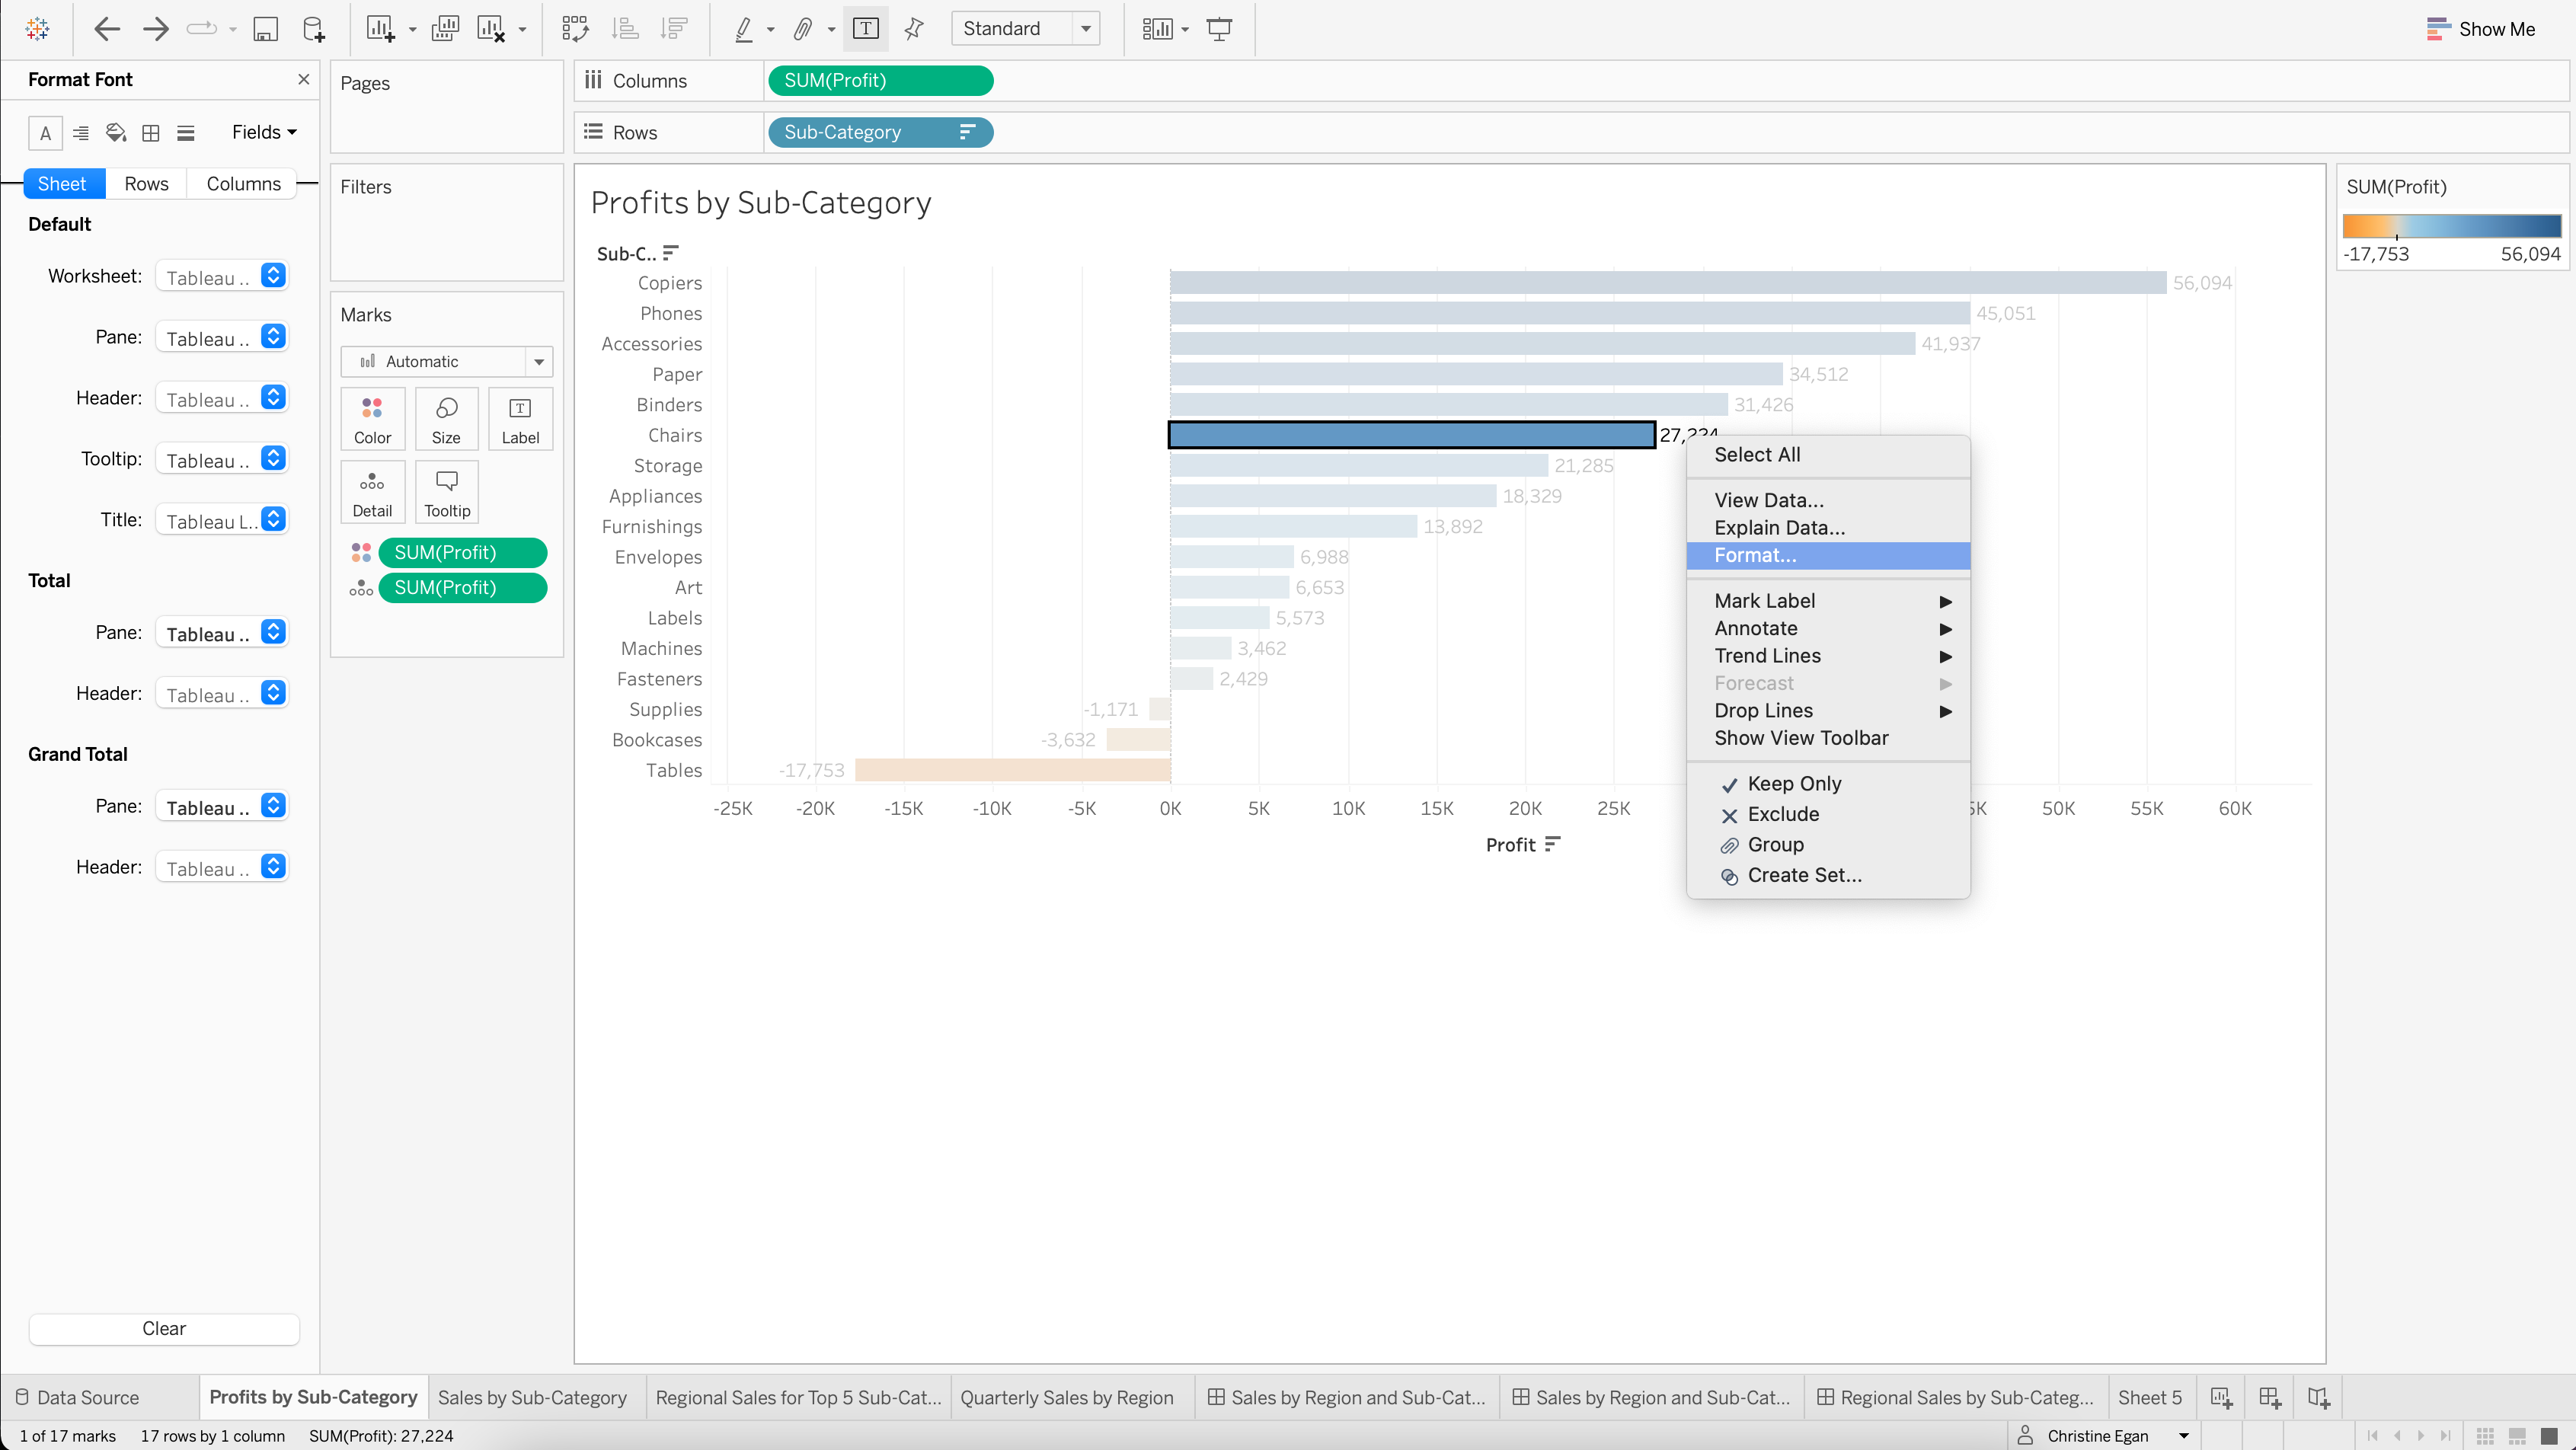Image resolution: width=2576 pixels, height=1450 pixels.
Task: Click the Presentation mode icon
Action: tap(1219, 29)
